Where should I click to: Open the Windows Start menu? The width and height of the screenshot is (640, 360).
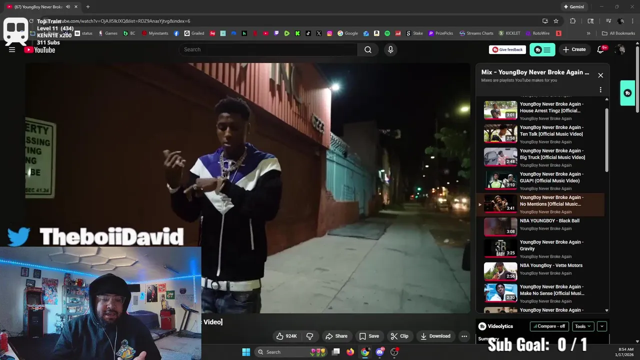tap(246, 352)
